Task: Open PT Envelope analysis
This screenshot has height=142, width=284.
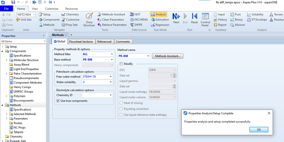Action: click(x=257, y=19)
